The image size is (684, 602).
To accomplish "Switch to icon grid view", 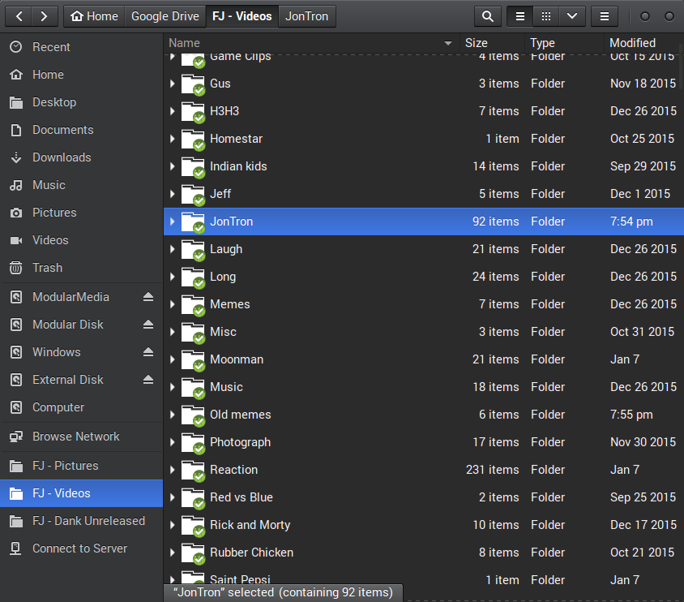I will [546, 16].
